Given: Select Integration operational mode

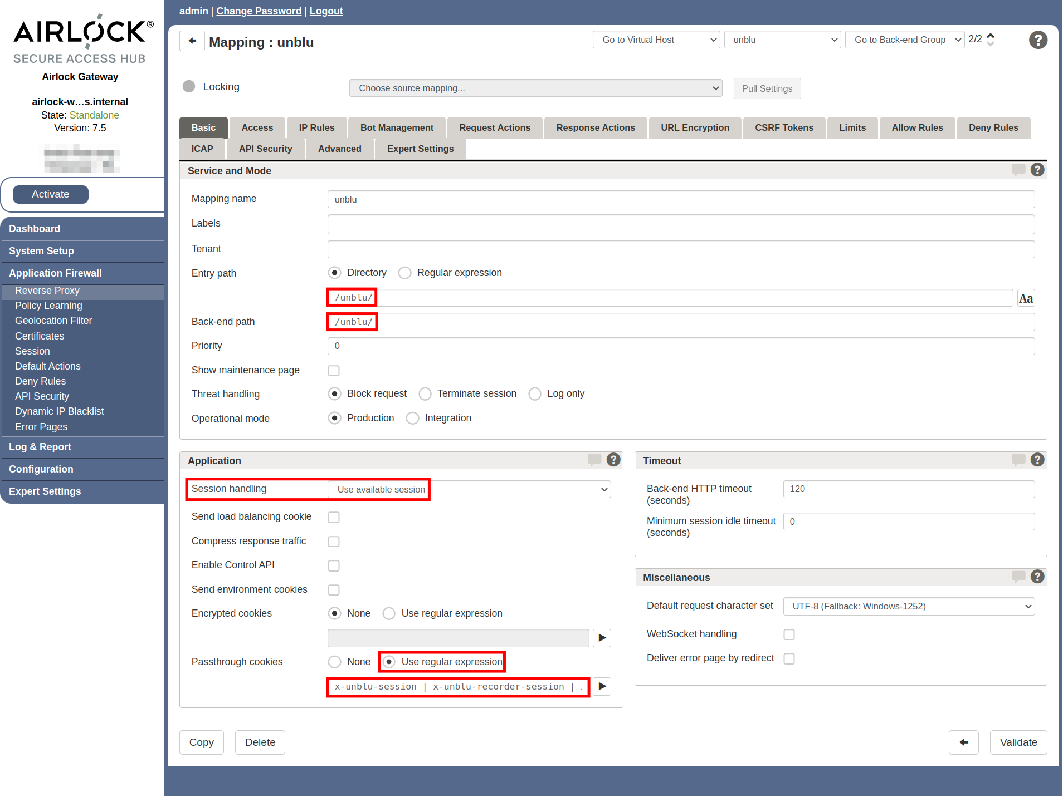Looking at the screenshot, I should coord(412,418).
